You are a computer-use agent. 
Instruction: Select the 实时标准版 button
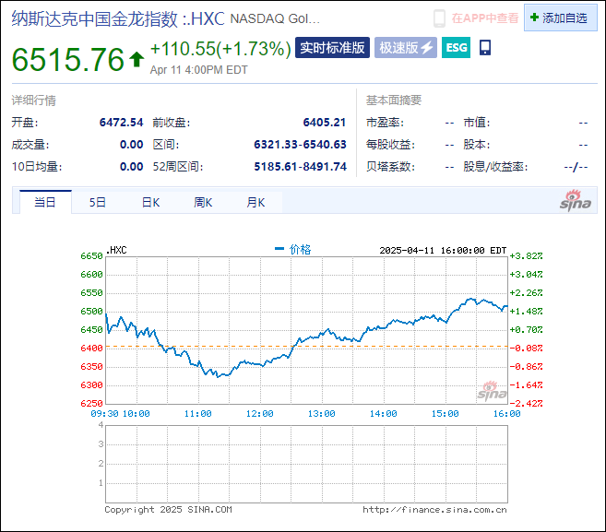click(x=332, y=48)
